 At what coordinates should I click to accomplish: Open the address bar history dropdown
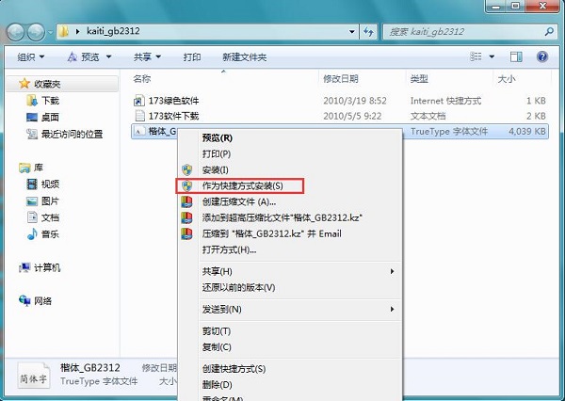(351, 32)
